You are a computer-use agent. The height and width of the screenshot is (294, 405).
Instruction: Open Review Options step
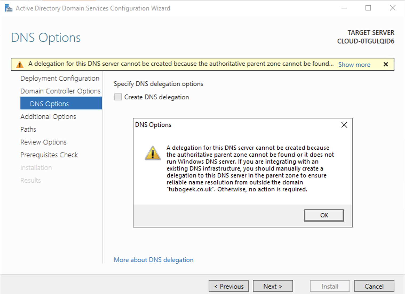click(43, 142)
